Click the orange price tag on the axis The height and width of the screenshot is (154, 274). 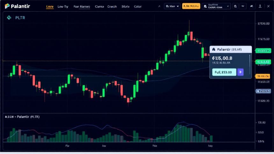[263, 76]
